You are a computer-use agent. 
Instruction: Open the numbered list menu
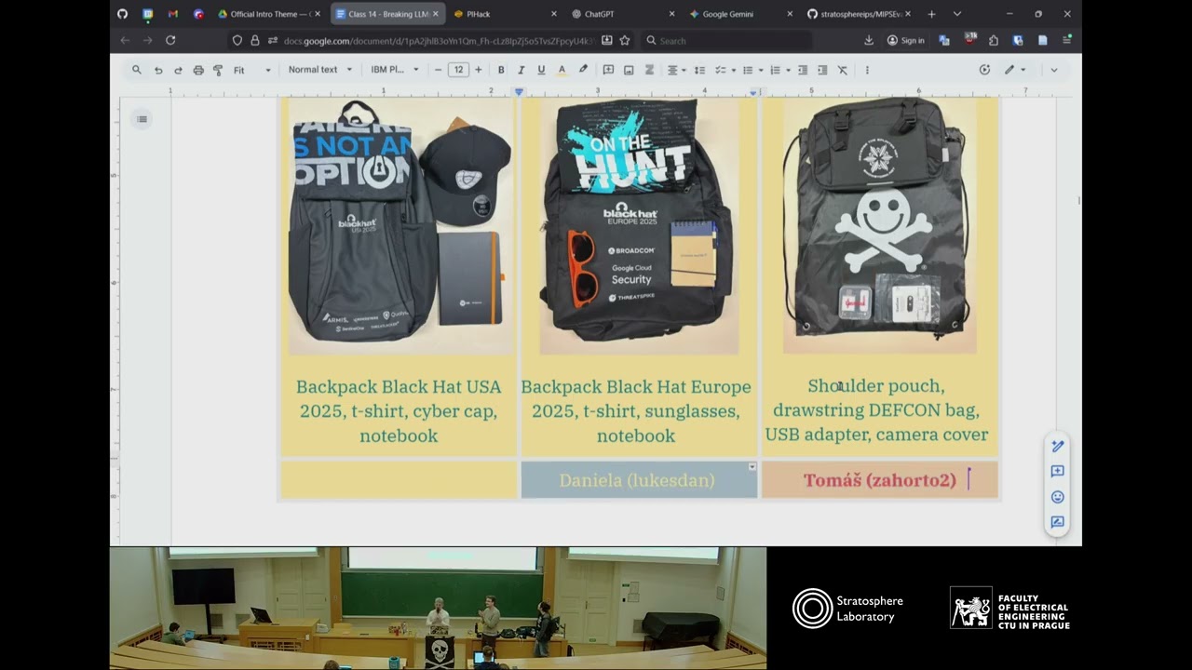click(x=779, y=70)
